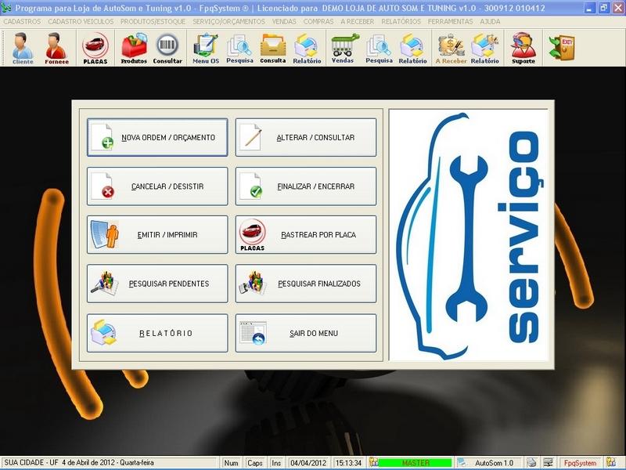Click RASTREAR POR PLACA button
This screenshot has height=470, width=626.
pos(306,235)
